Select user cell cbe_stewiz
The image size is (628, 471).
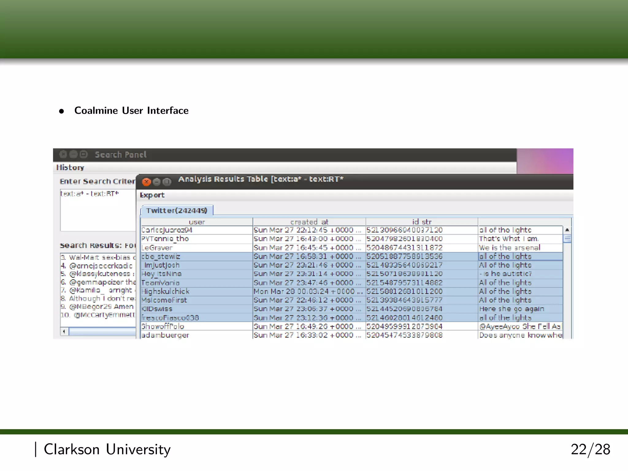197,256
